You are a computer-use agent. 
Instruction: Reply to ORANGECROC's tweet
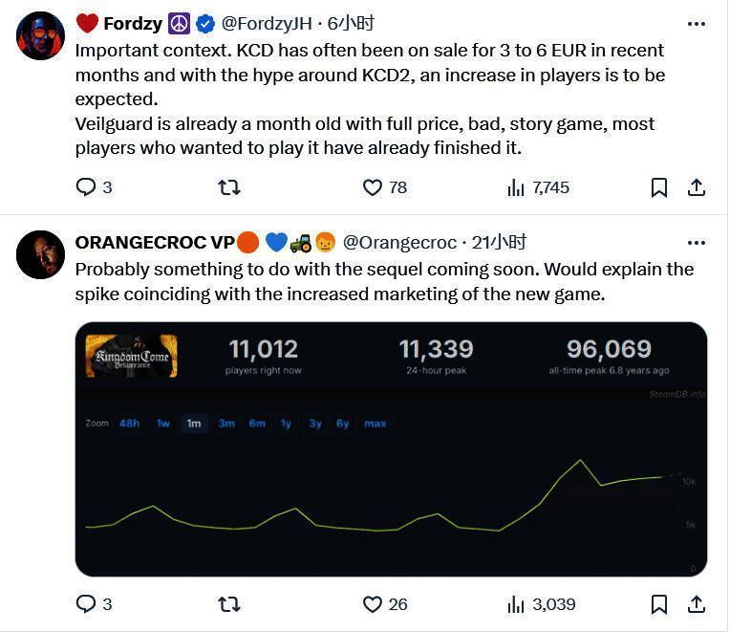[x=87, y=603]
